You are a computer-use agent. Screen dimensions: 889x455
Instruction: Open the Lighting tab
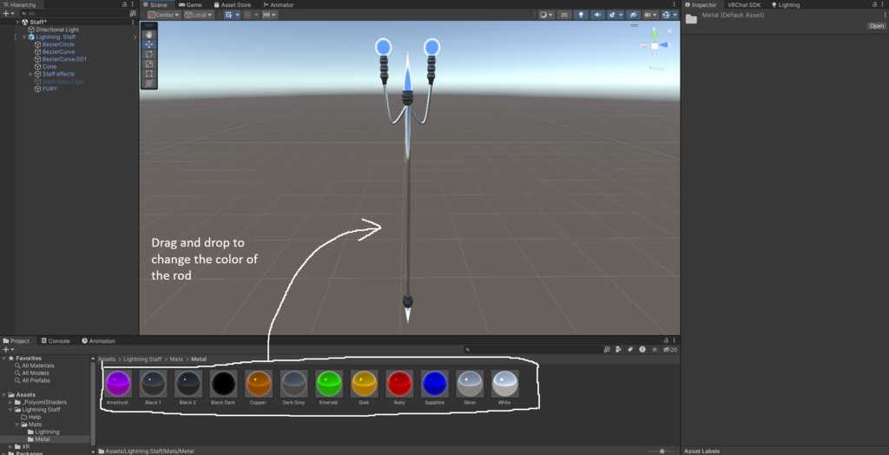pyautogui.click(x=785, y=4)
